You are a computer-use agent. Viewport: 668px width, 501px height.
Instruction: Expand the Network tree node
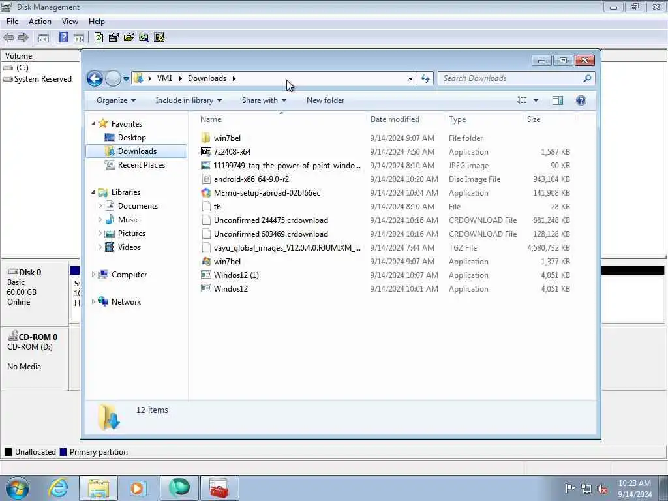click(x=93, y=301)
